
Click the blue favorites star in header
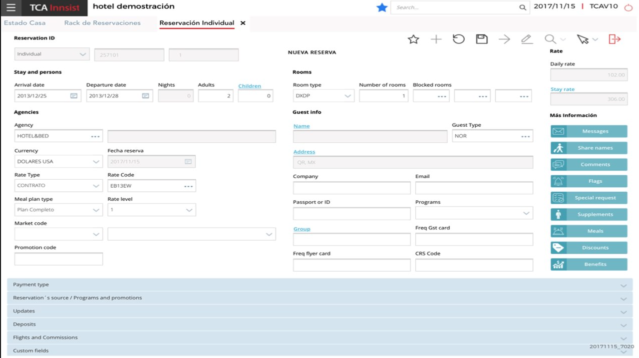(x=382, y=7)
